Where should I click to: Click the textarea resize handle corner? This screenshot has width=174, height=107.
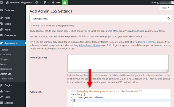click(x=167, y=71)
